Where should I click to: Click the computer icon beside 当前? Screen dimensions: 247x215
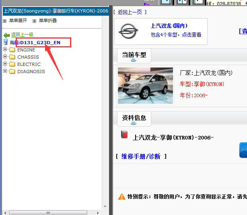6,42
